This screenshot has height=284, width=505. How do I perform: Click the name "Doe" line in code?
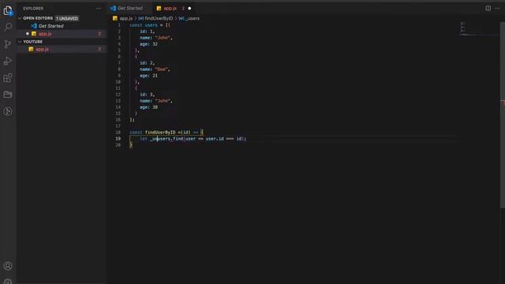point(155,69)
